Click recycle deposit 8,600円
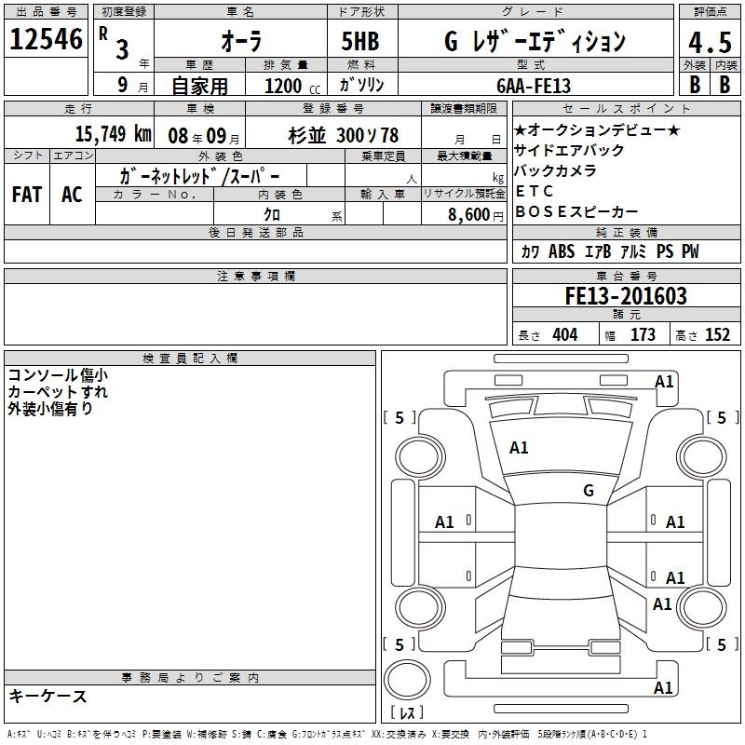This screenshot has height=745, width=745. tap(476, 215)
